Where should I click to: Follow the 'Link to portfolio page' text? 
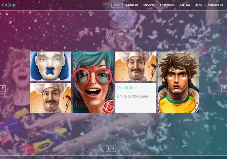pos(132,96)
